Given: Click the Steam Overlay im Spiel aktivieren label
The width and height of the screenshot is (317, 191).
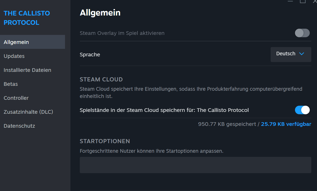Looking at the screenshot, I should pos(122,33).
